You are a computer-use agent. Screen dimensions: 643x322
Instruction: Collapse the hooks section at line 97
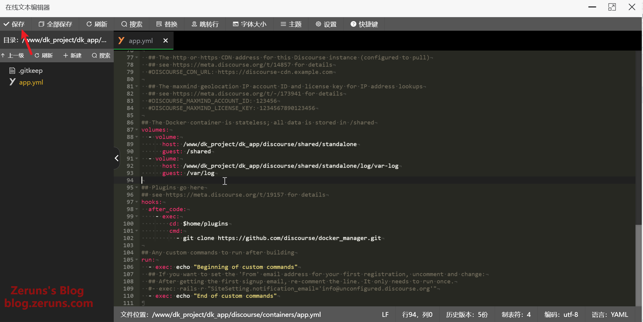[137, 202]
